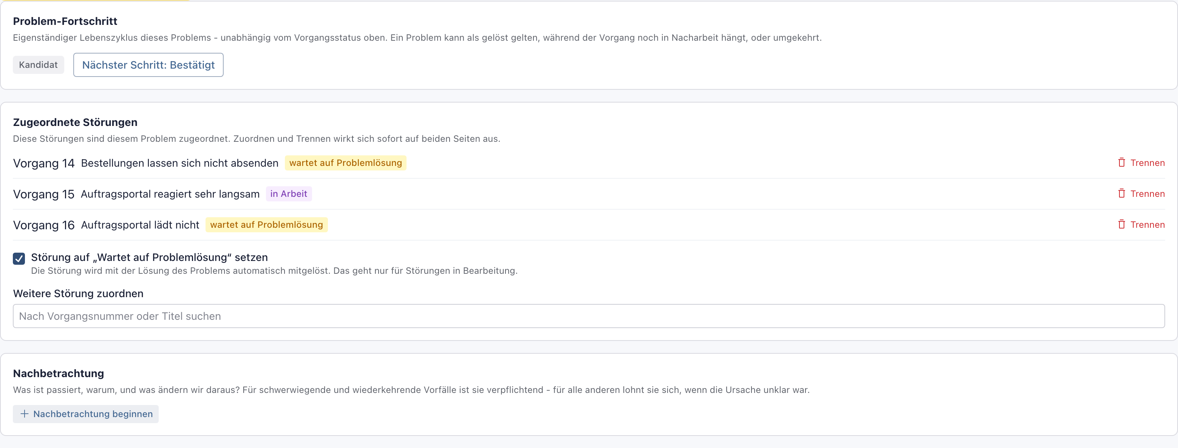Click 'Trennen' text for Vorgang 14
1178x448 pixels.
point(1147,163)
